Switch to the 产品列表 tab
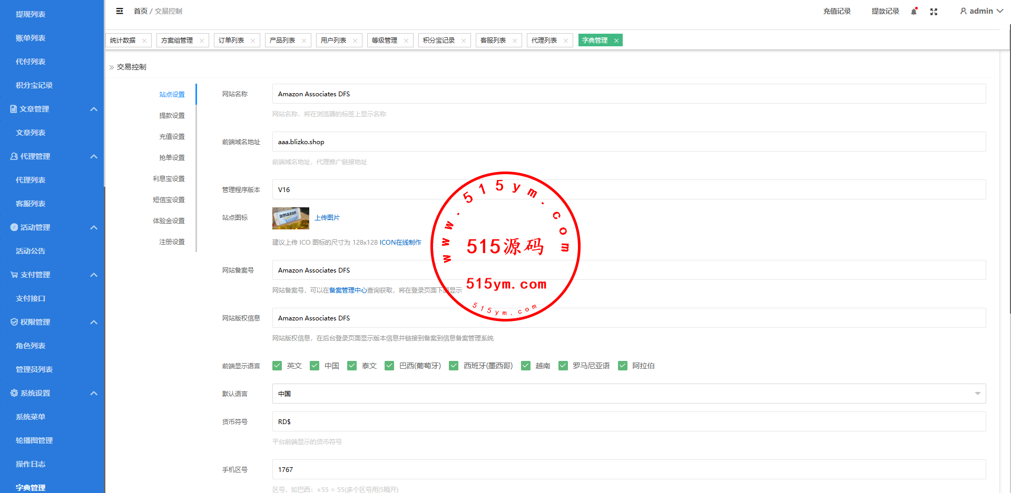 (282, 41)
